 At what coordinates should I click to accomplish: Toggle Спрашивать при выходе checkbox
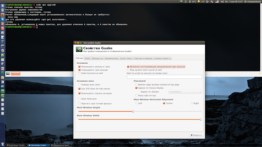click(x=79, y=70)
